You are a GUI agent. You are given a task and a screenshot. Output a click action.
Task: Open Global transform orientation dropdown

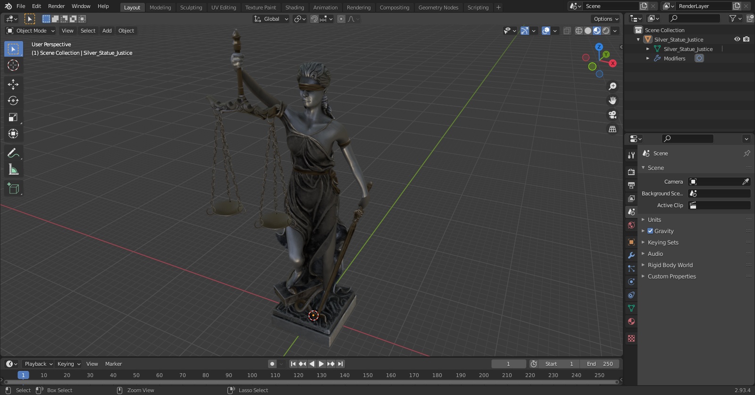click(x=271, y=19)
